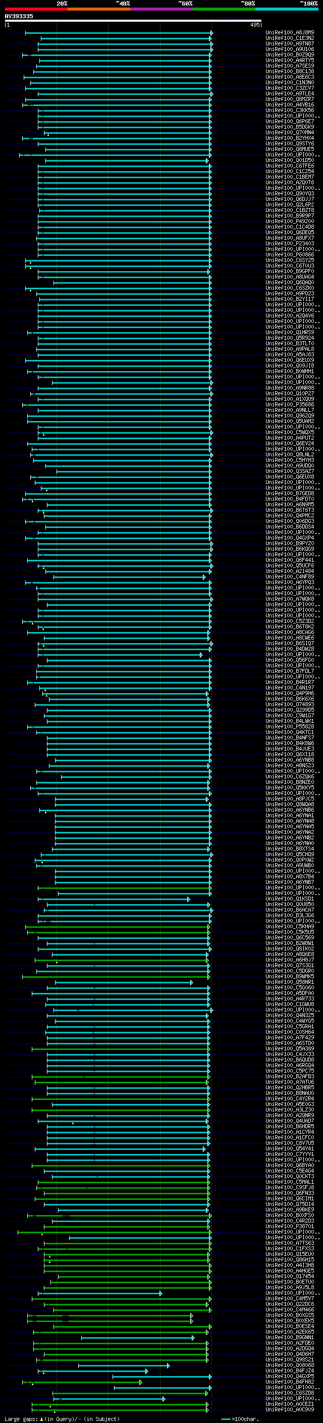This screenshot has height=1423, width=323.
Task: Select hit label UniRef100_B8C138
Action: [x=290, y=71]
